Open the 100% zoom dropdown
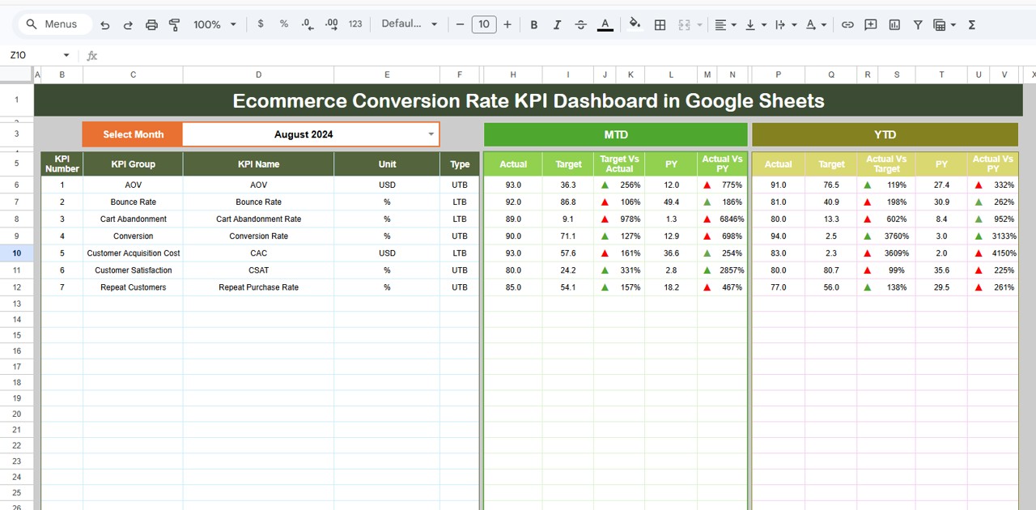Viewport: 1036px width, 510px height. pos(214,25)
